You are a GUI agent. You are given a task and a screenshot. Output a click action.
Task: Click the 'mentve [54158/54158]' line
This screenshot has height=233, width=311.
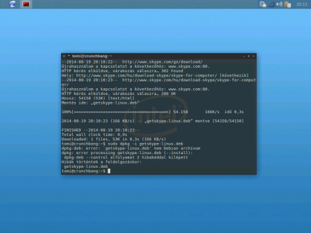click(152, 121)
